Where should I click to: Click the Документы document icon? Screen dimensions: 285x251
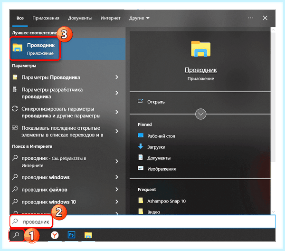coord(141,157)
